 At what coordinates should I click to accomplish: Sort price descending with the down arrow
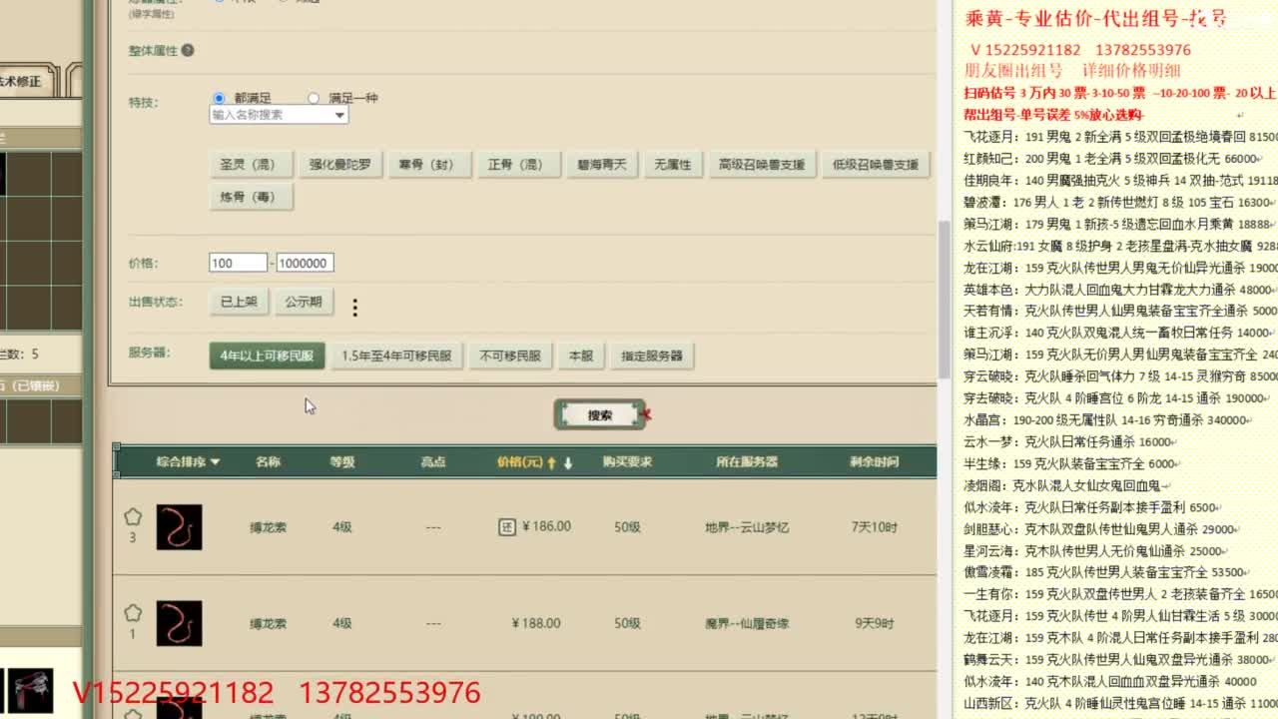click(568, 463)
